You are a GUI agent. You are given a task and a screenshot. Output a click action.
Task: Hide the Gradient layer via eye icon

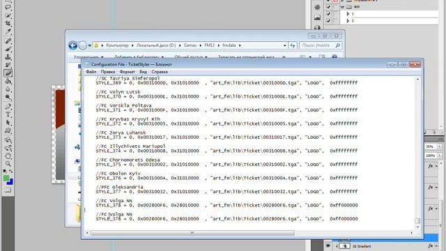[x=328, y=246]
